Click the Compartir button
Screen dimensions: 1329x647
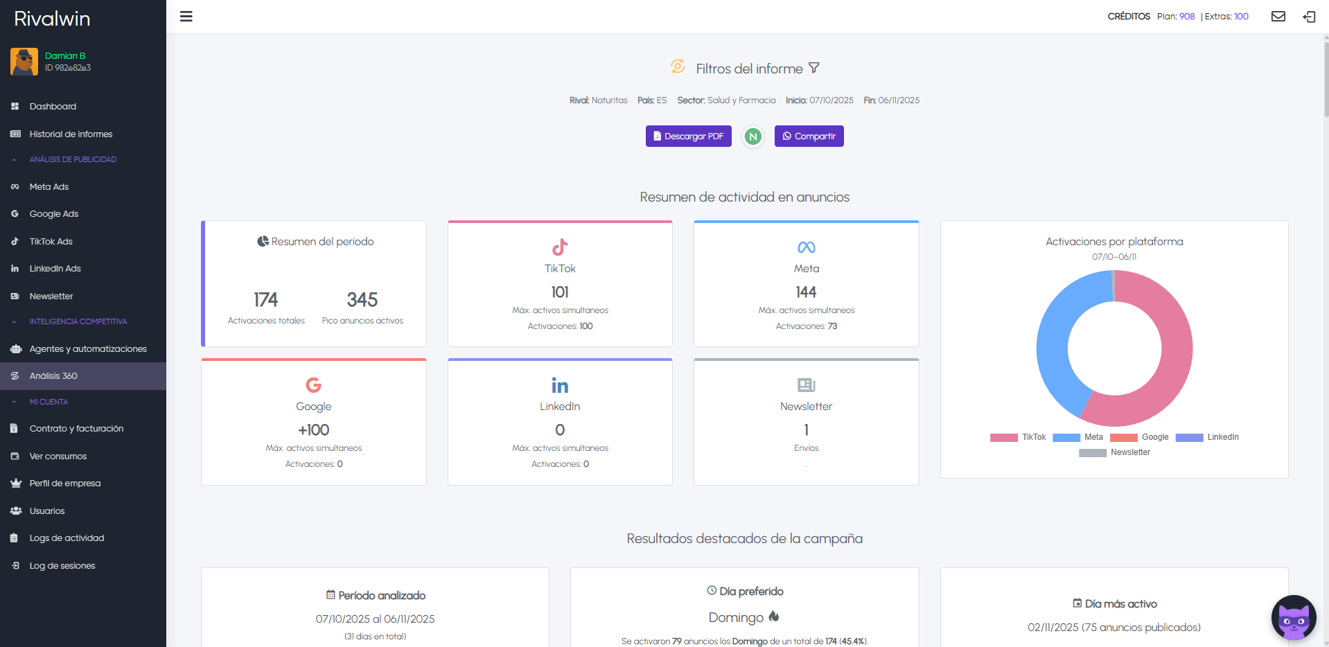(809, 136)
